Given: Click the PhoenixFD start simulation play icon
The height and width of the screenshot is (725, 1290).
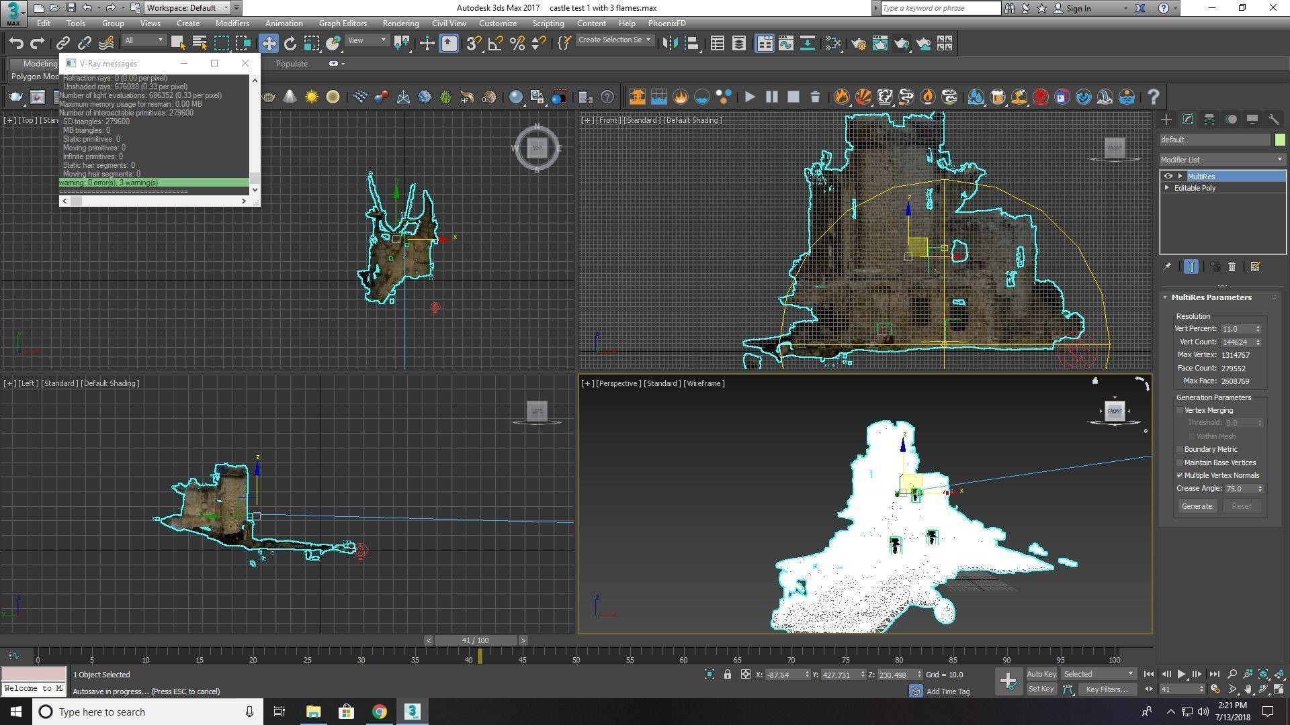Looking at the screenshot, I should 750,97.
